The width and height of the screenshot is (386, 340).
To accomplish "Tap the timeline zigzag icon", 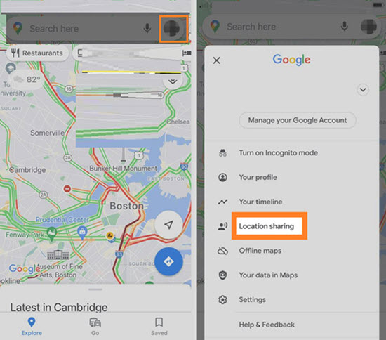I will tap(222, 202).
